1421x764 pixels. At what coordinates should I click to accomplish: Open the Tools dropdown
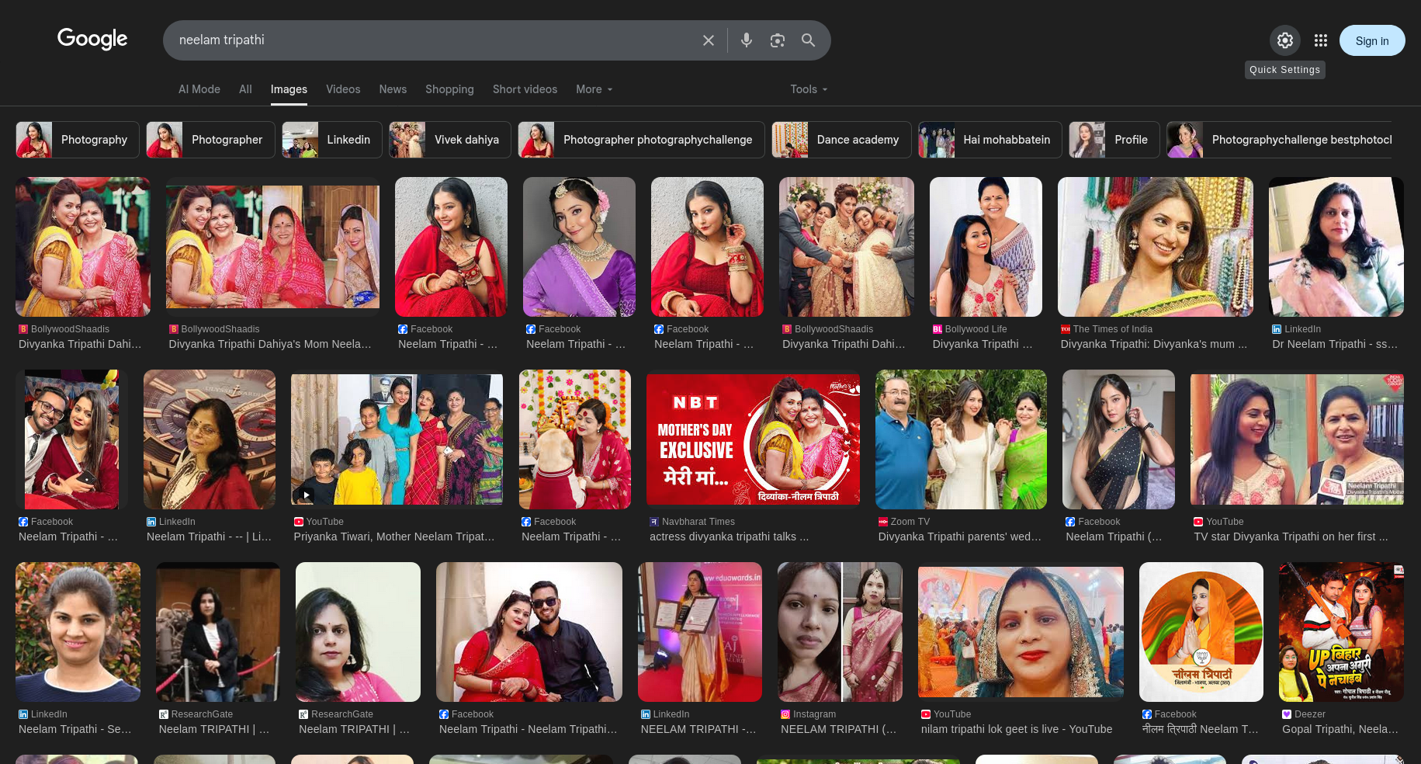coord(808,89)
